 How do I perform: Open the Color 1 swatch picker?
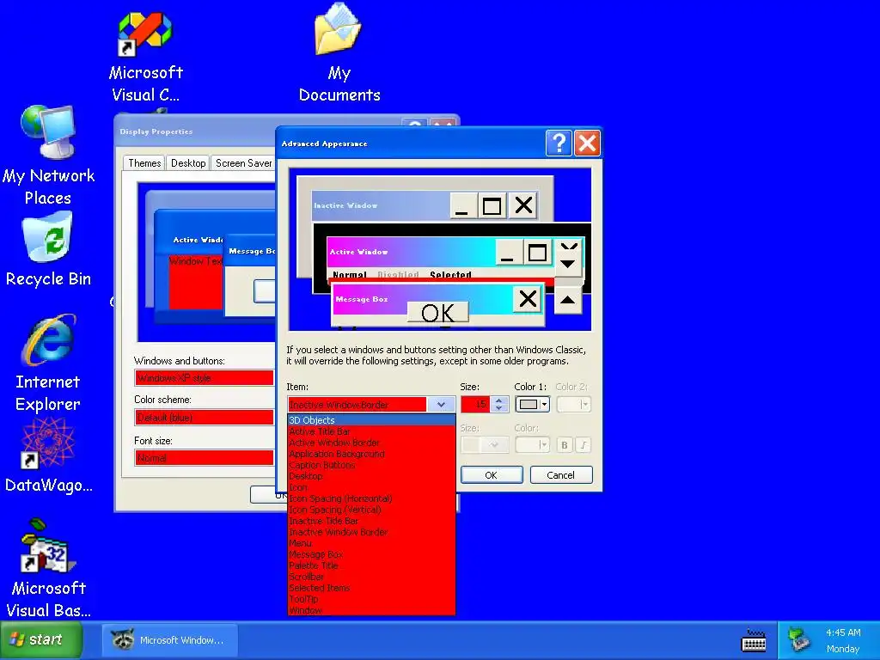pyautogui.click(x=532, y=404)
